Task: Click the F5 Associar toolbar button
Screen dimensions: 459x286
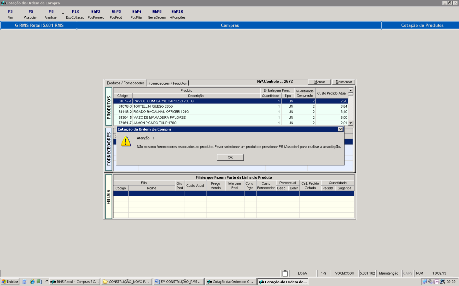Action: coord(31,14)
